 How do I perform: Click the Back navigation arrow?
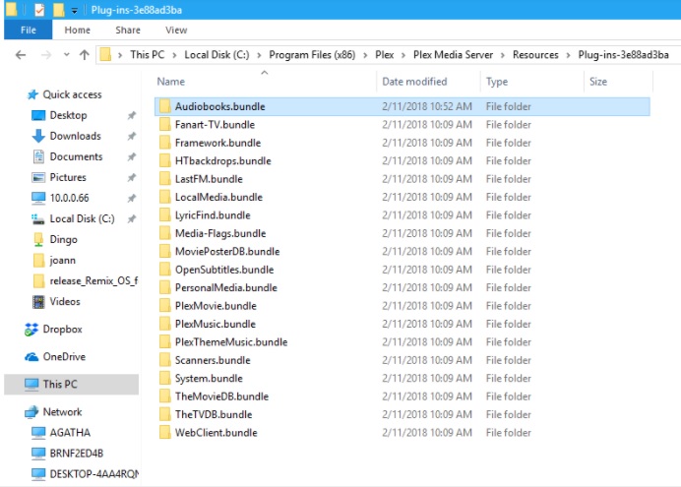coord(21,55)
